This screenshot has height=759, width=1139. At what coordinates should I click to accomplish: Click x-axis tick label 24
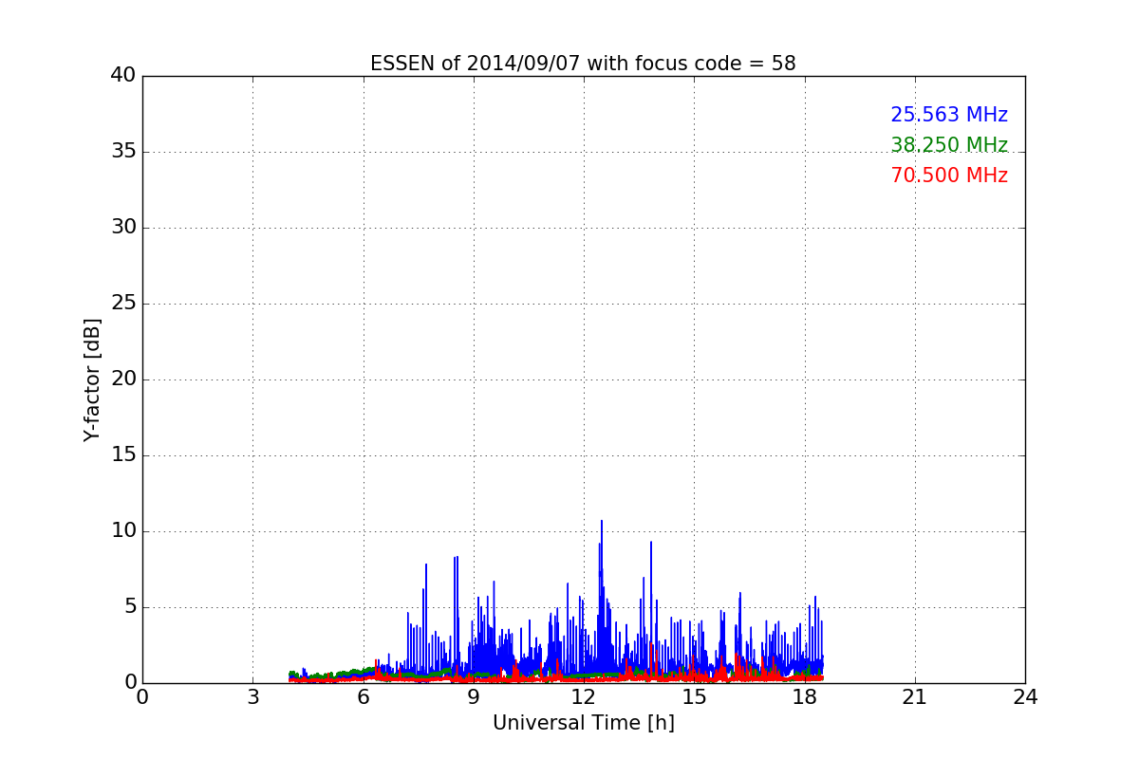[x=1025, y=697]
